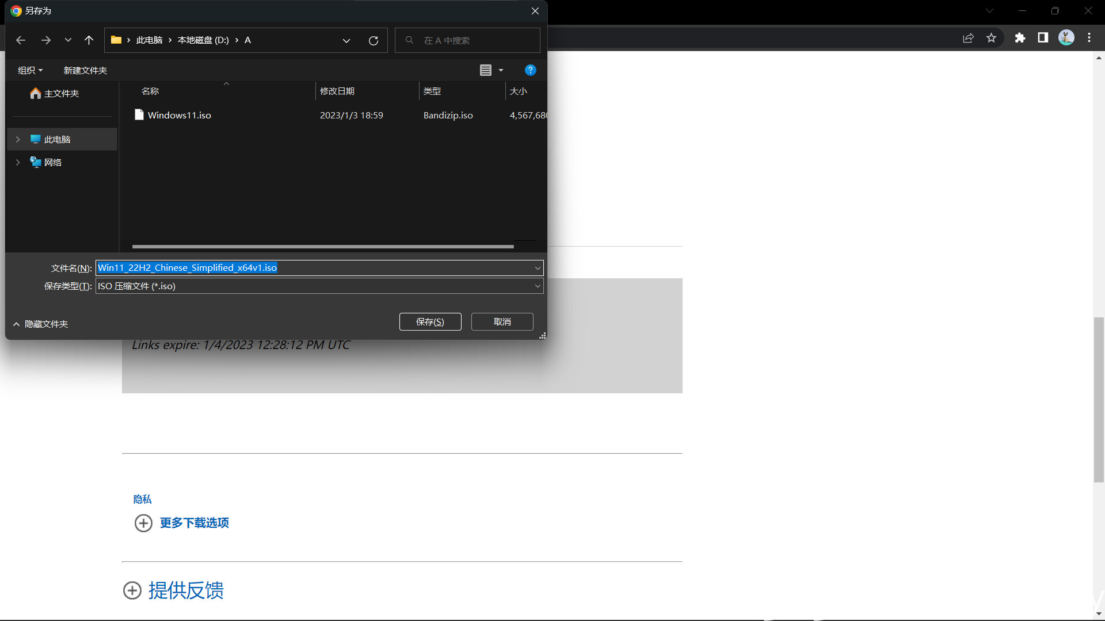Screen dimensions: 1105x621
Task: Click the Chrome profile avatar
Action: coord(1067,37)
